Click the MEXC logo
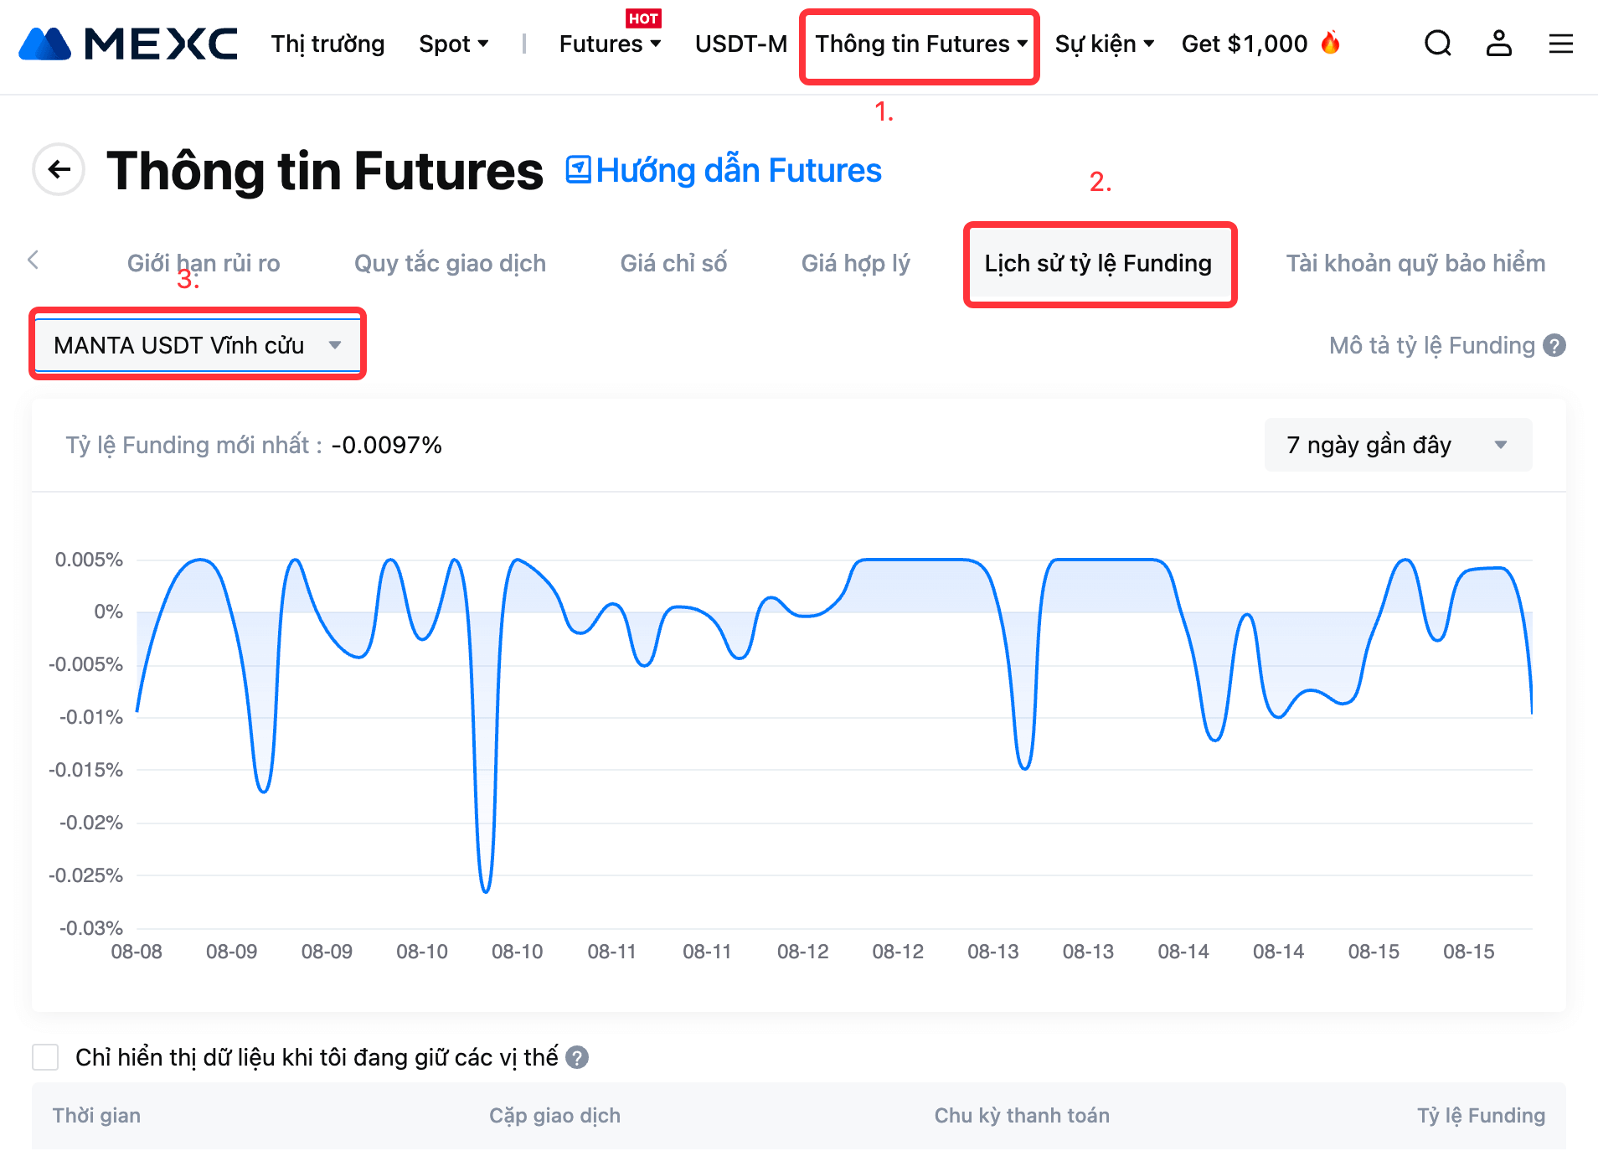Image resolution: width=1598 pixels, height=1151 pixels. [128, 44]
